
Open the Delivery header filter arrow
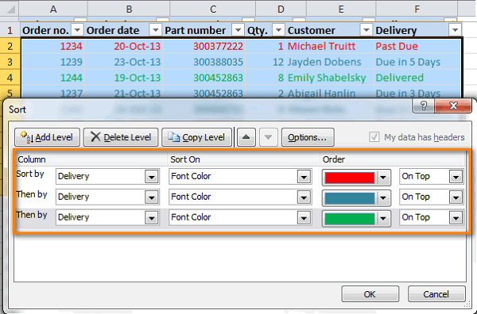pyautogui.click(x=455, y=30)
